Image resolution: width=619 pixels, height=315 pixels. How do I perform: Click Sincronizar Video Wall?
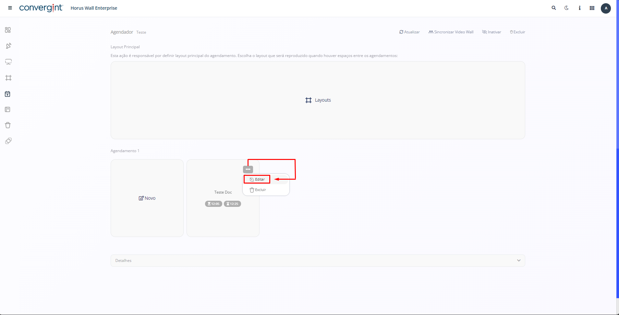pyautogui.click(x=451, y=32)
